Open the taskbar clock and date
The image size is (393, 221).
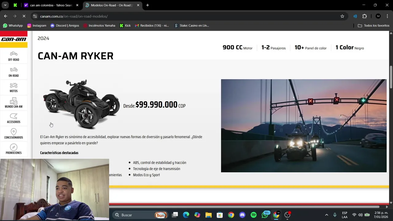381,215
